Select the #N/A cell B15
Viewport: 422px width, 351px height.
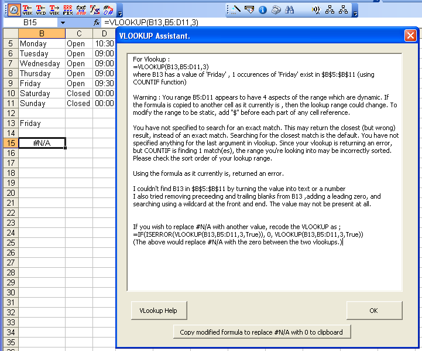[x=42, y=143]
